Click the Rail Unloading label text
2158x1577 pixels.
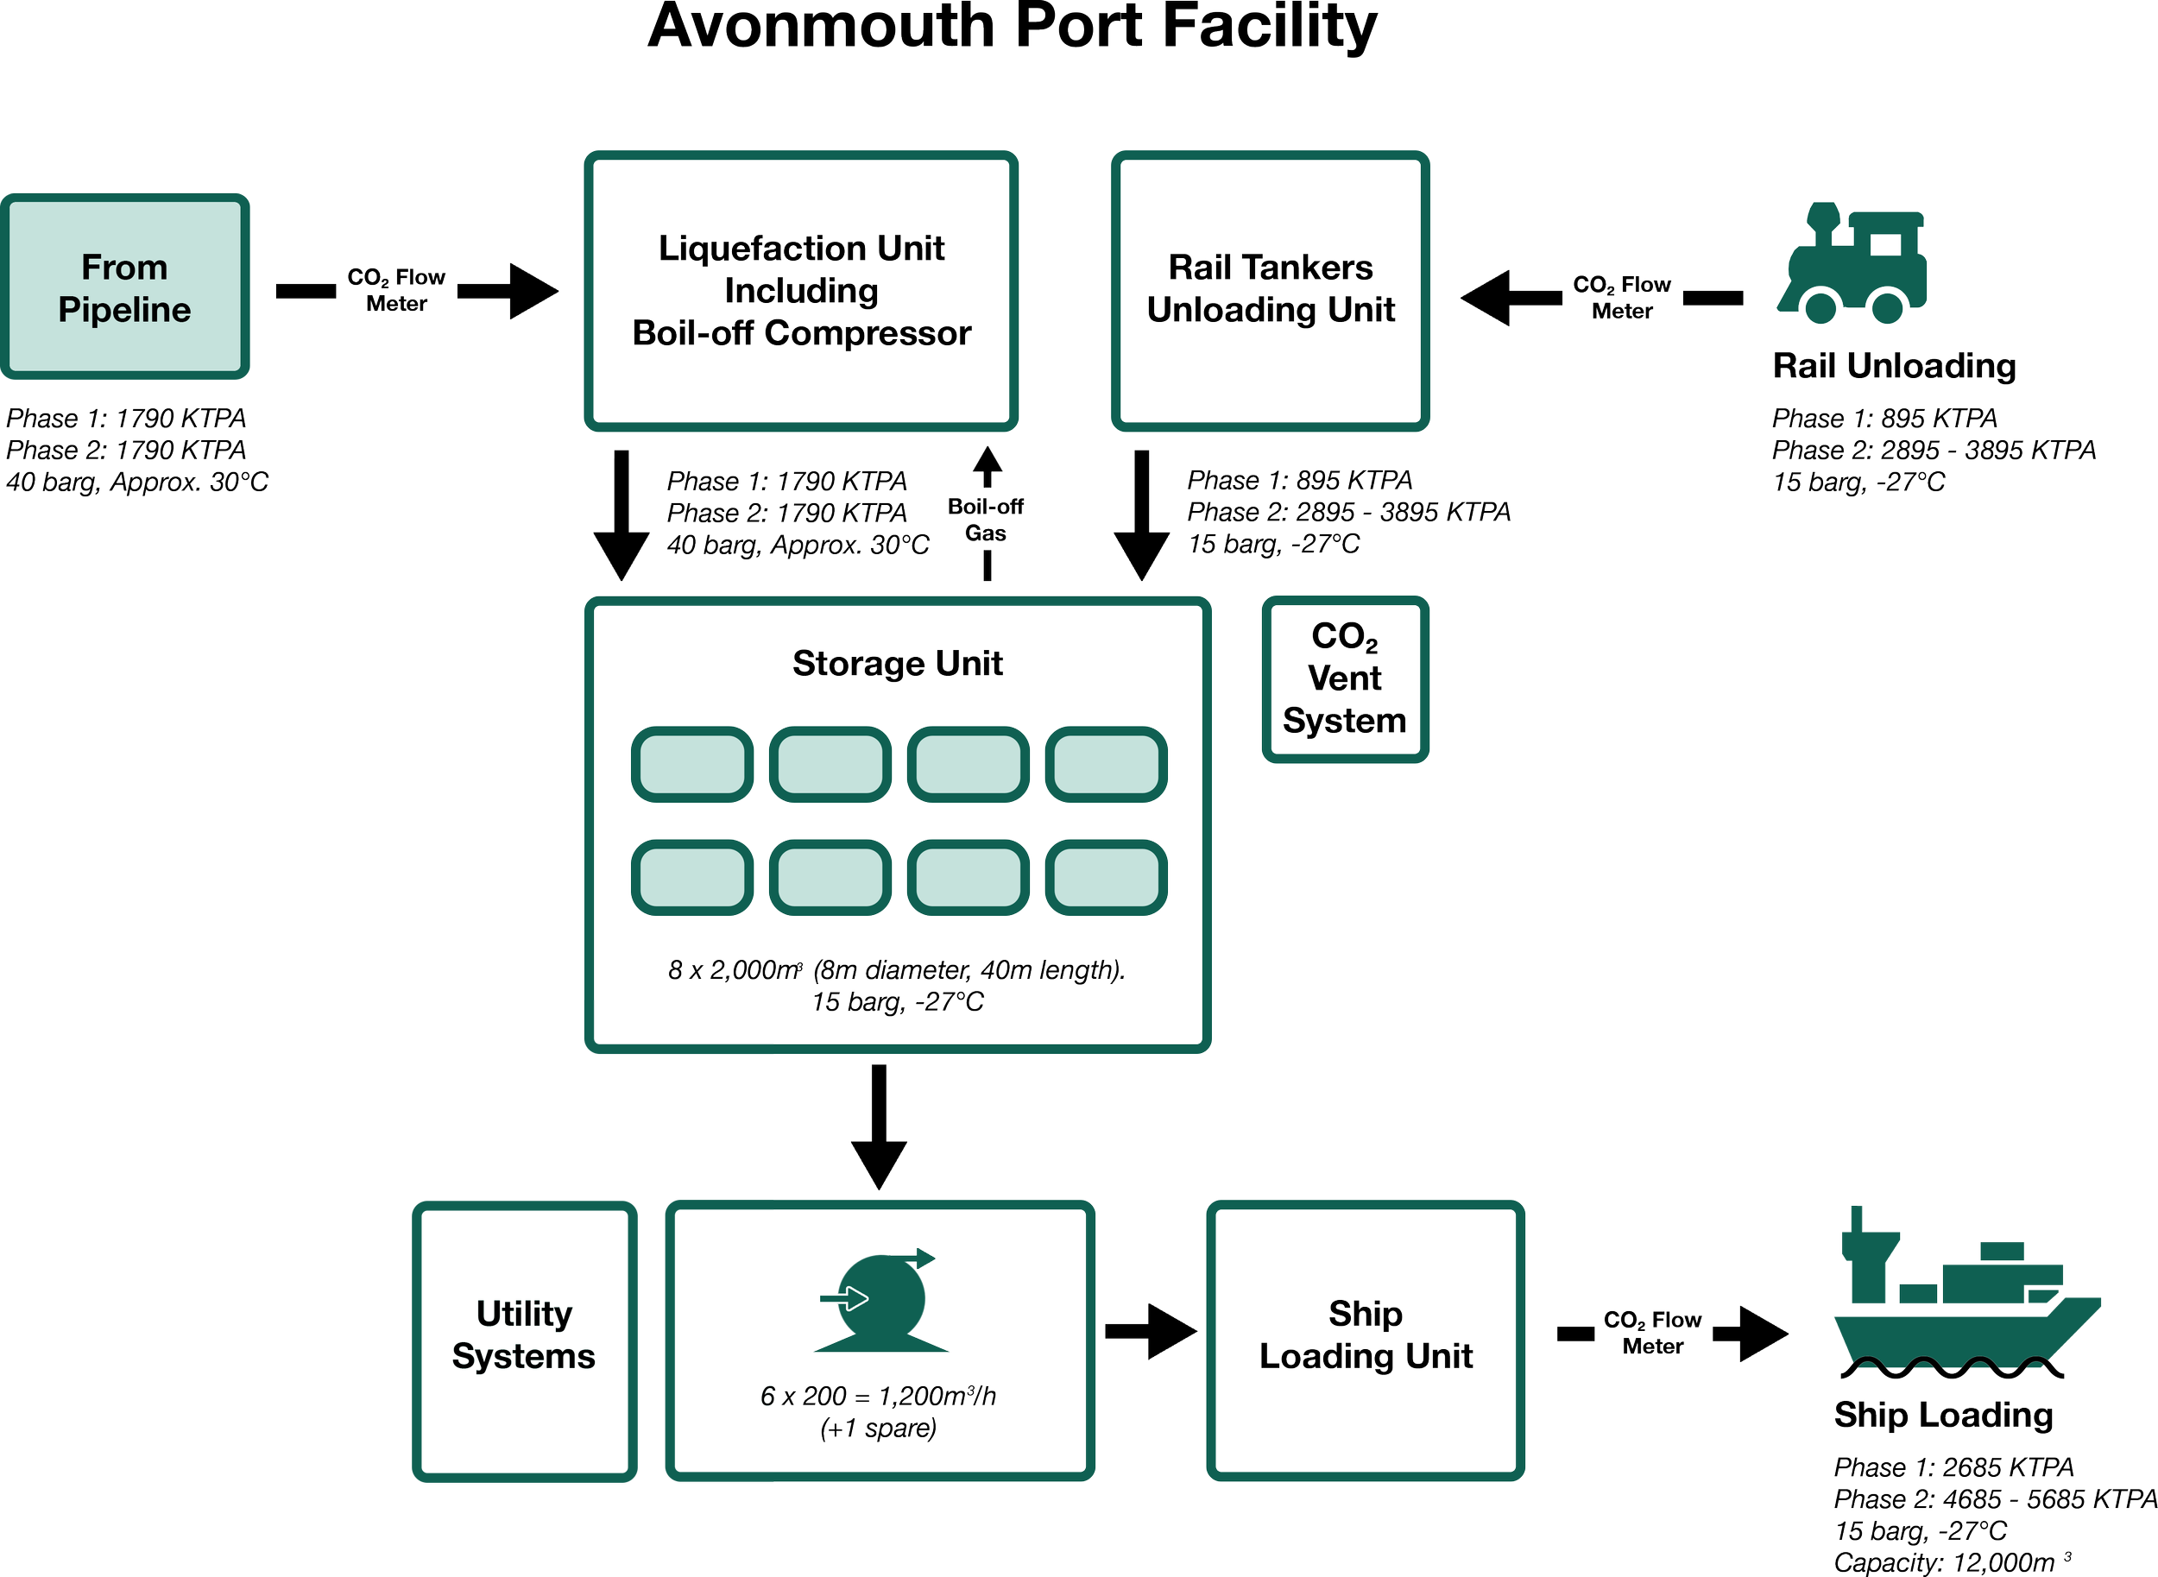[1894, 367]
